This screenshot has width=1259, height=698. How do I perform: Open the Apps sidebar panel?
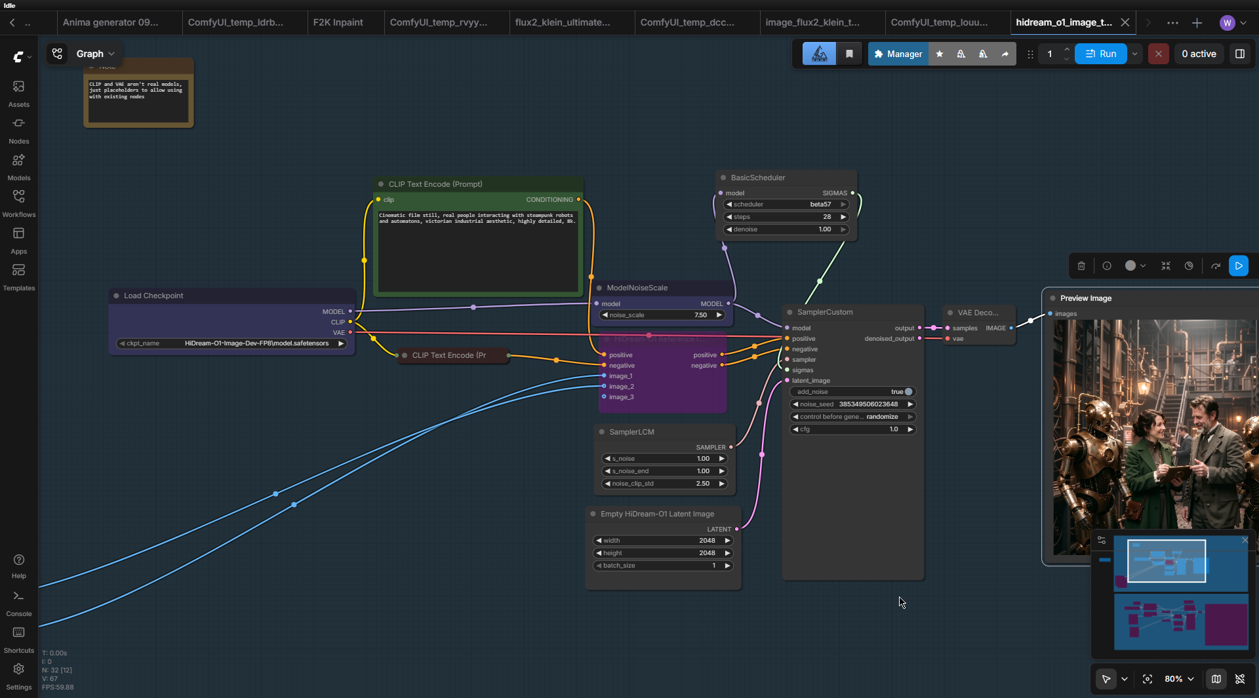(x=18, y=241)
